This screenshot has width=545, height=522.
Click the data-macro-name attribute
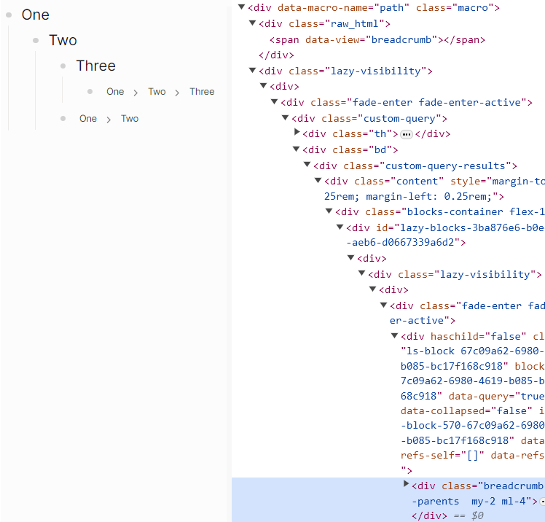(343, 7)
